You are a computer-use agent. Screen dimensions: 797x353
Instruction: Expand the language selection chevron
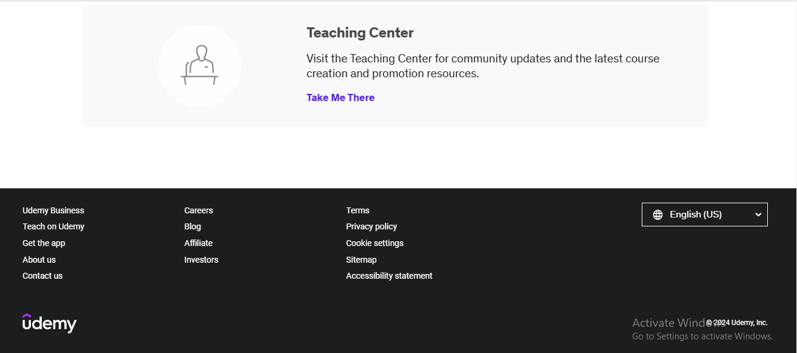coord(758,214)
